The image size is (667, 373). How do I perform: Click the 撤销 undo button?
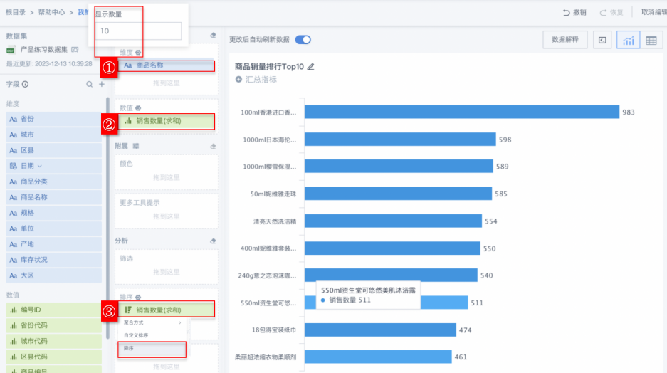(x=574, y=12)
